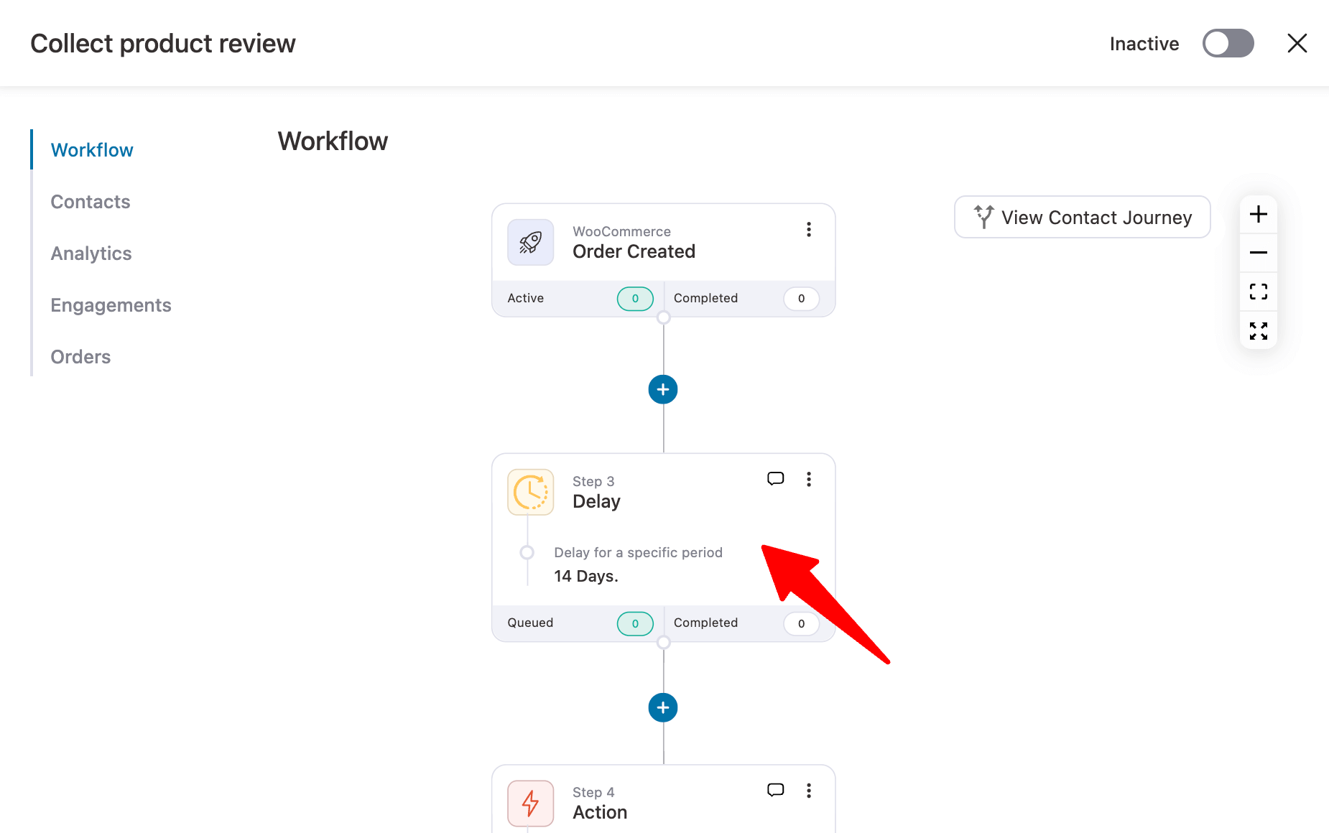Switch to the Contacts tab
Screen dimensions: 1329x833
point(91,202)
